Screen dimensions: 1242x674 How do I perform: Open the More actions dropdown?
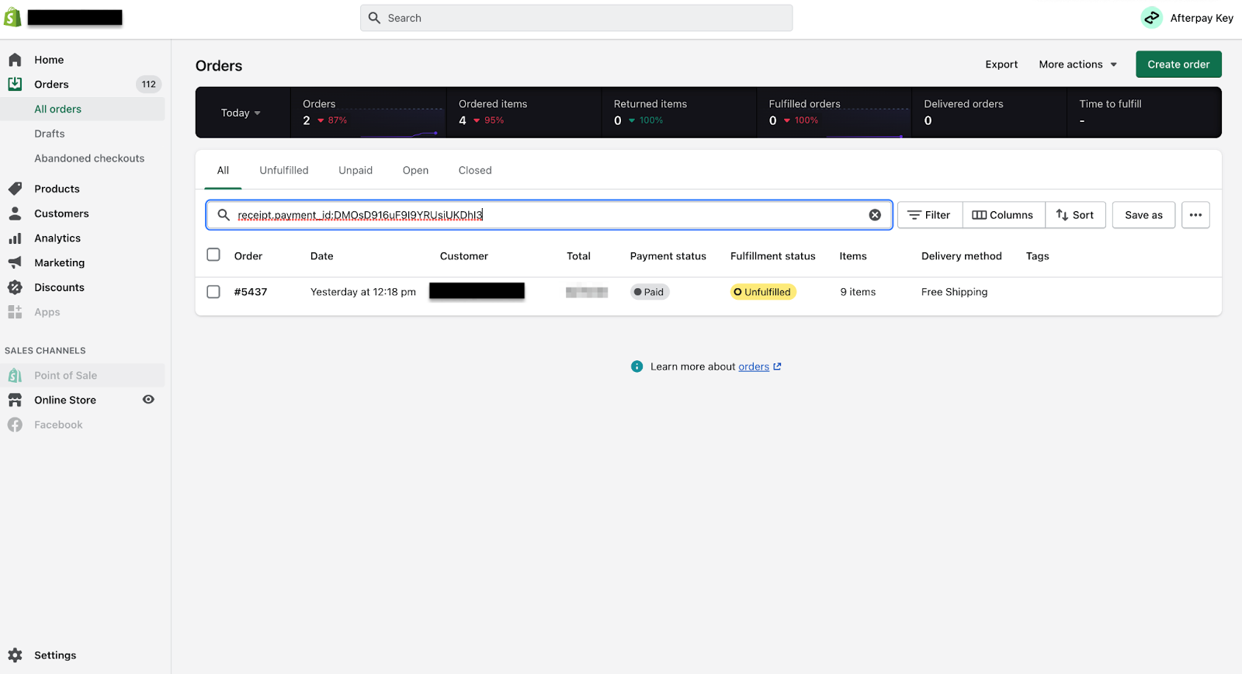1077,64
